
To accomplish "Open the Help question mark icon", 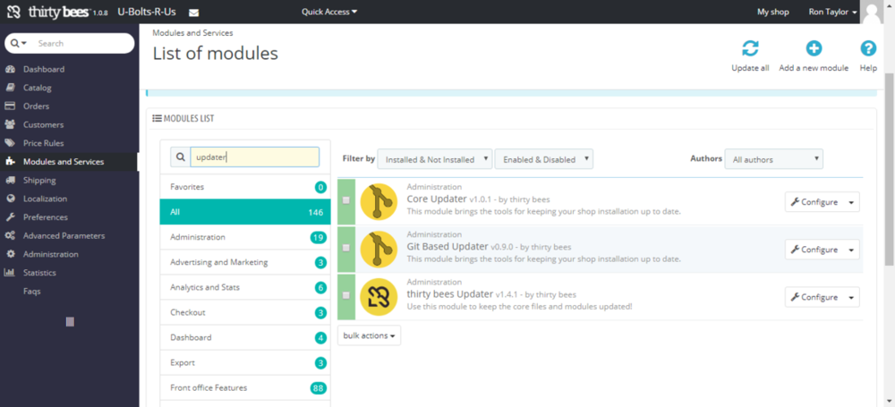I will [x=867, y=49].
